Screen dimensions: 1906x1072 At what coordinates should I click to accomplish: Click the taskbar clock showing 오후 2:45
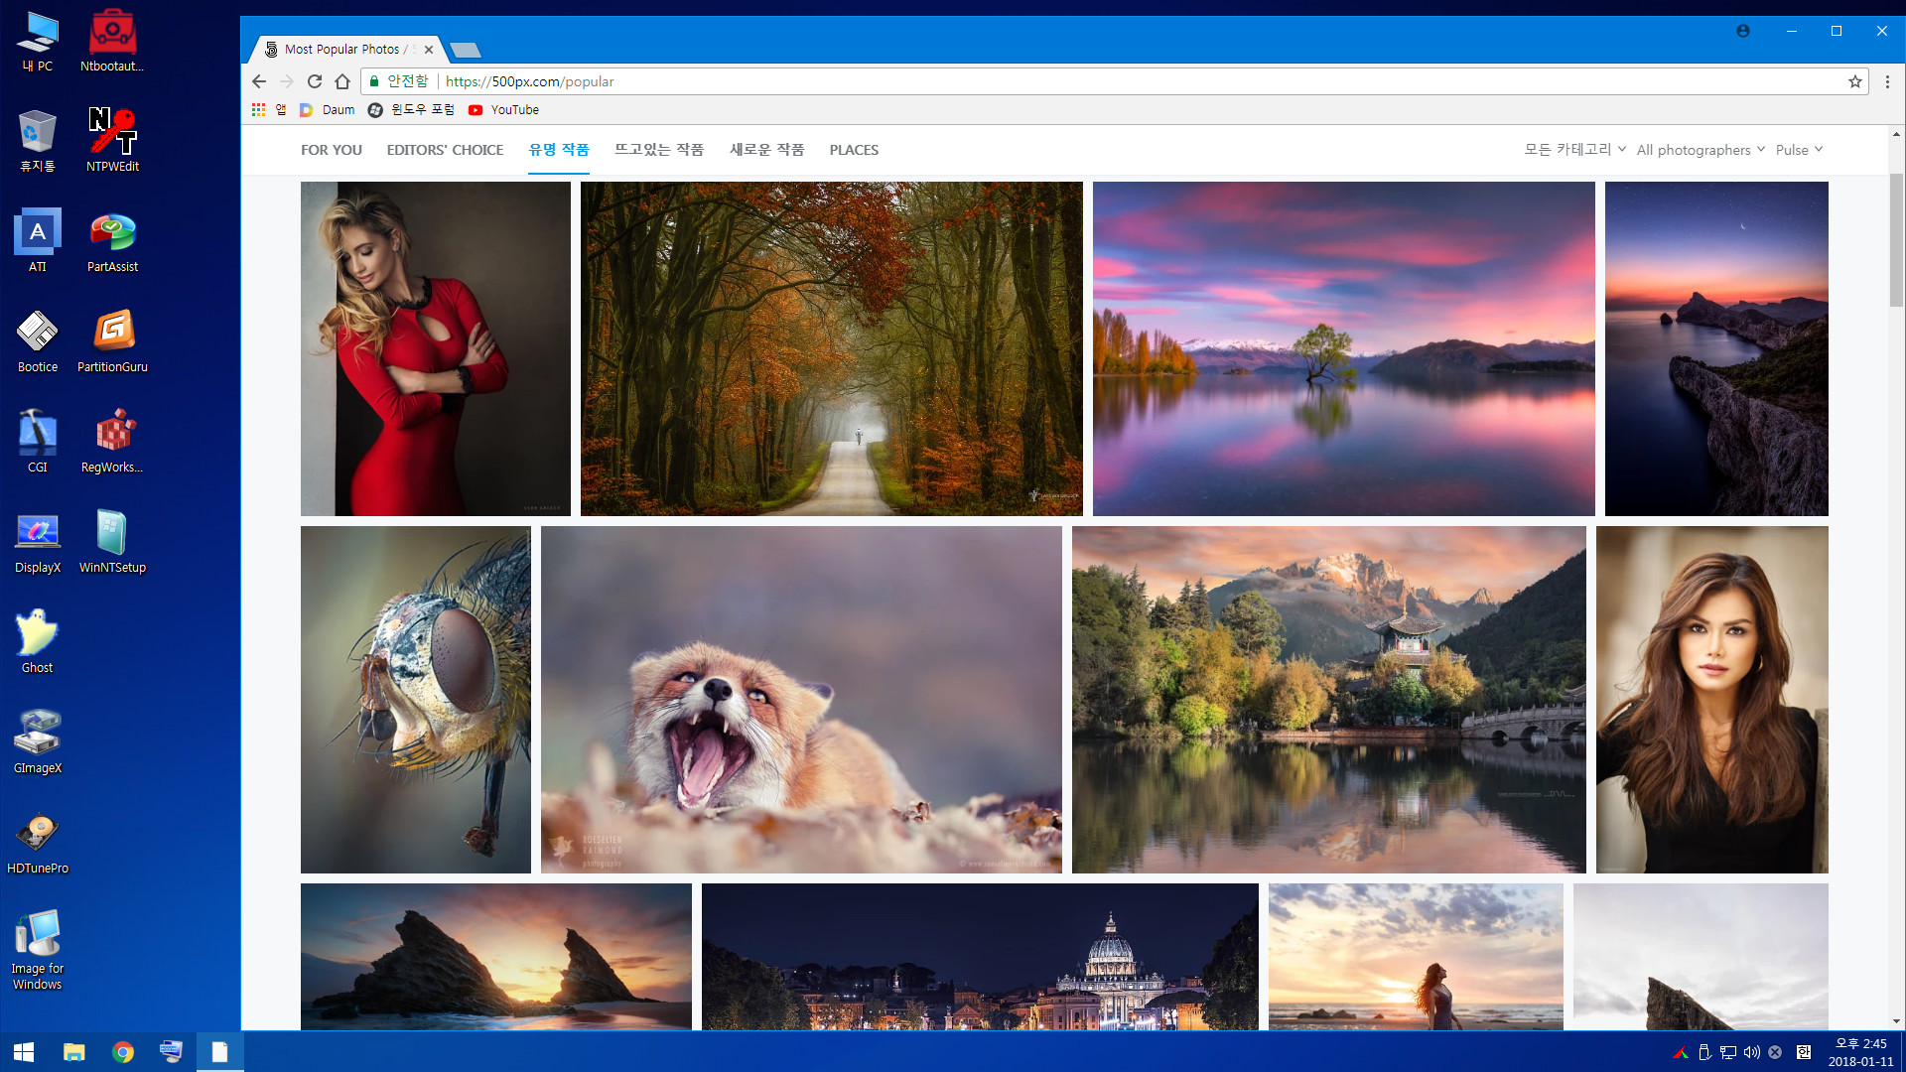click(x=1860, y=1052)
